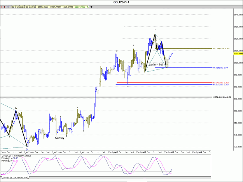The width and height of the screenshot is (243, 182).
Task: Click the wave label 'a' at swing low
Action: coord(9,137)
